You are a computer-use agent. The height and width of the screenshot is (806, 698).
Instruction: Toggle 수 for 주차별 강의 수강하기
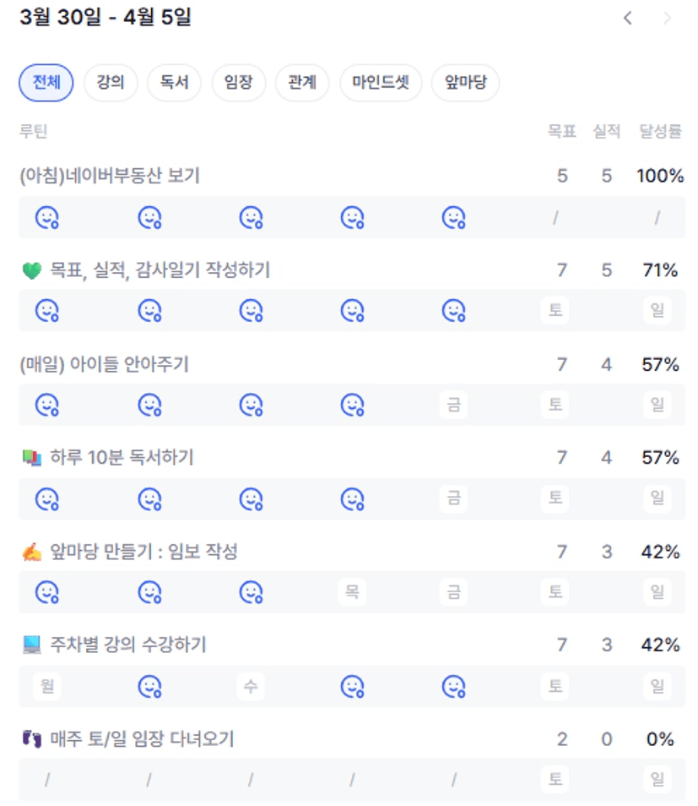pyautogui.click(x=251, y=686)
